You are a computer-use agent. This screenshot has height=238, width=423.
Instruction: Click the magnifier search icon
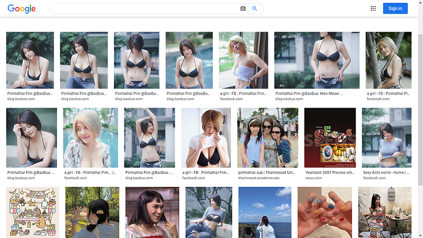click(x=254, y=9)
